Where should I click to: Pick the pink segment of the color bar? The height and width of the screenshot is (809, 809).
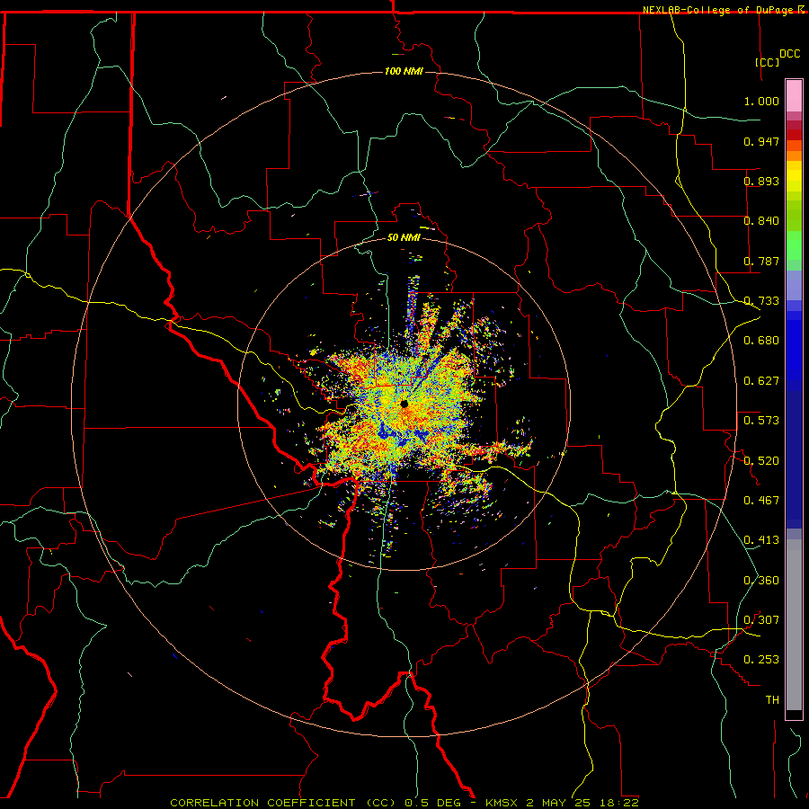[x=794, y=96]
